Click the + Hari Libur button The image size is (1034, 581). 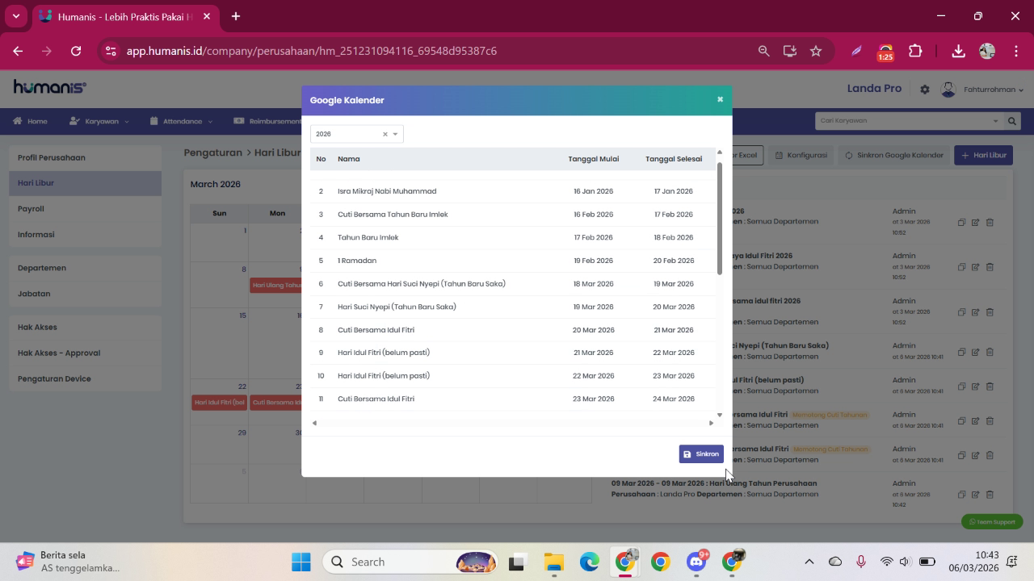(984, 155)
